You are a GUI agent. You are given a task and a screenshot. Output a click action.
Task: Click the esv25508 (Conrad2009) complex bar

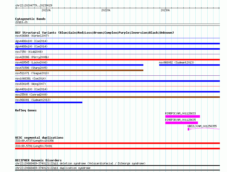click(117, 97)
